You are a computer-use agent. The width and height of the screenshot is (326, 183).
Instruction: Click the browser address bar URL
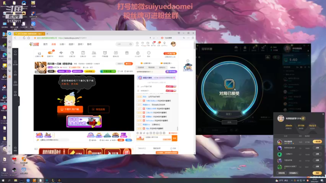tap(73, 38)
